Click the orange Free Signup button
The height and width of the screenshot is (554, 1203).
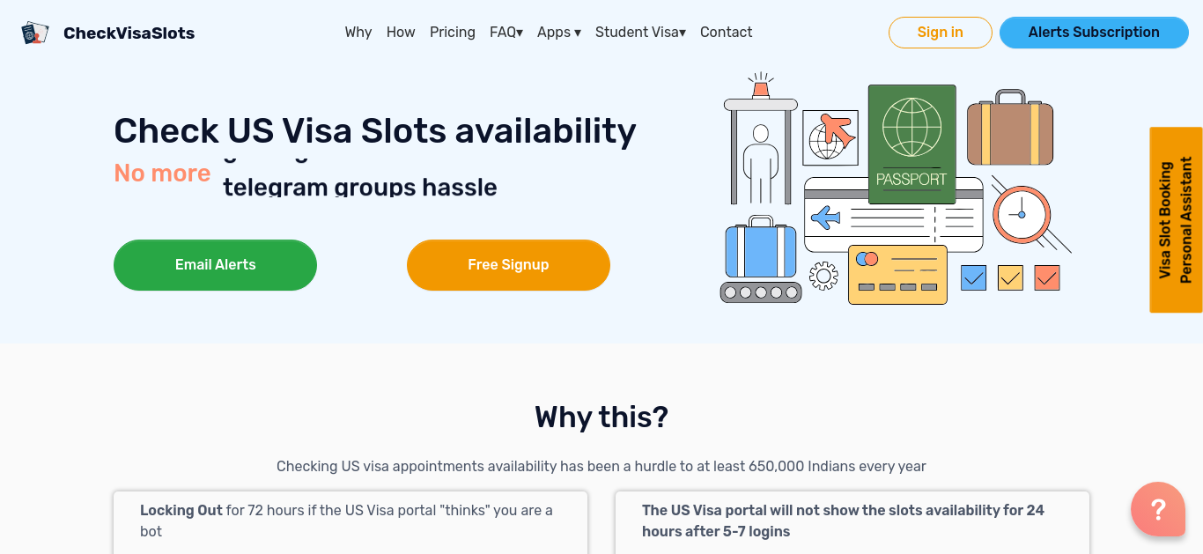pyautogui.click(x=508, y=265)
